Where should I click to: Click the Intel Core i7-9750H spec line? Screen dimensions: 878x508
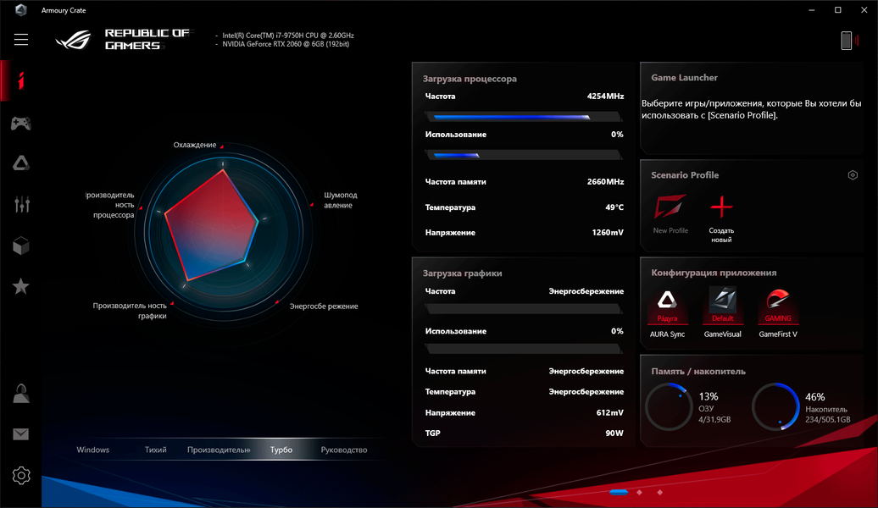288,36
